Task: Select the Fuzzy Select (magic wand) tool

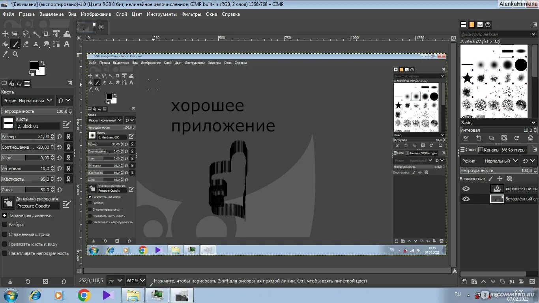Action: click(36, 34)
